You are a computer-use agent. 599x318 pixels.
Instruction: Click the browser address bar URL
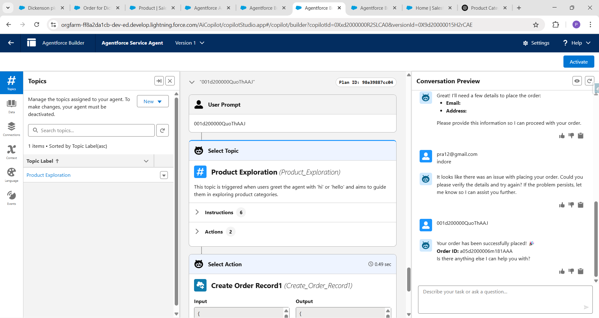pyautogui.click(x=267, y=25)
